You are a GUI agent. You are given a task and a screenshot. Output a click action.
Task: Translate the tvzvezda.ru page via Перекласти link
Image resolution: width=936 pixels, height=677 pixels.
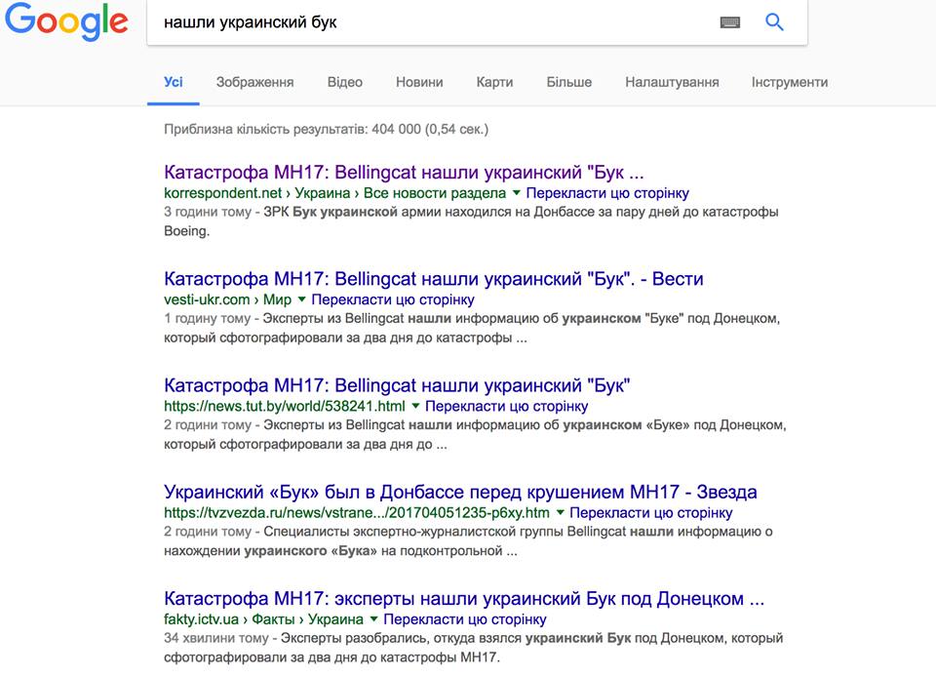click(x=650, y=513)
